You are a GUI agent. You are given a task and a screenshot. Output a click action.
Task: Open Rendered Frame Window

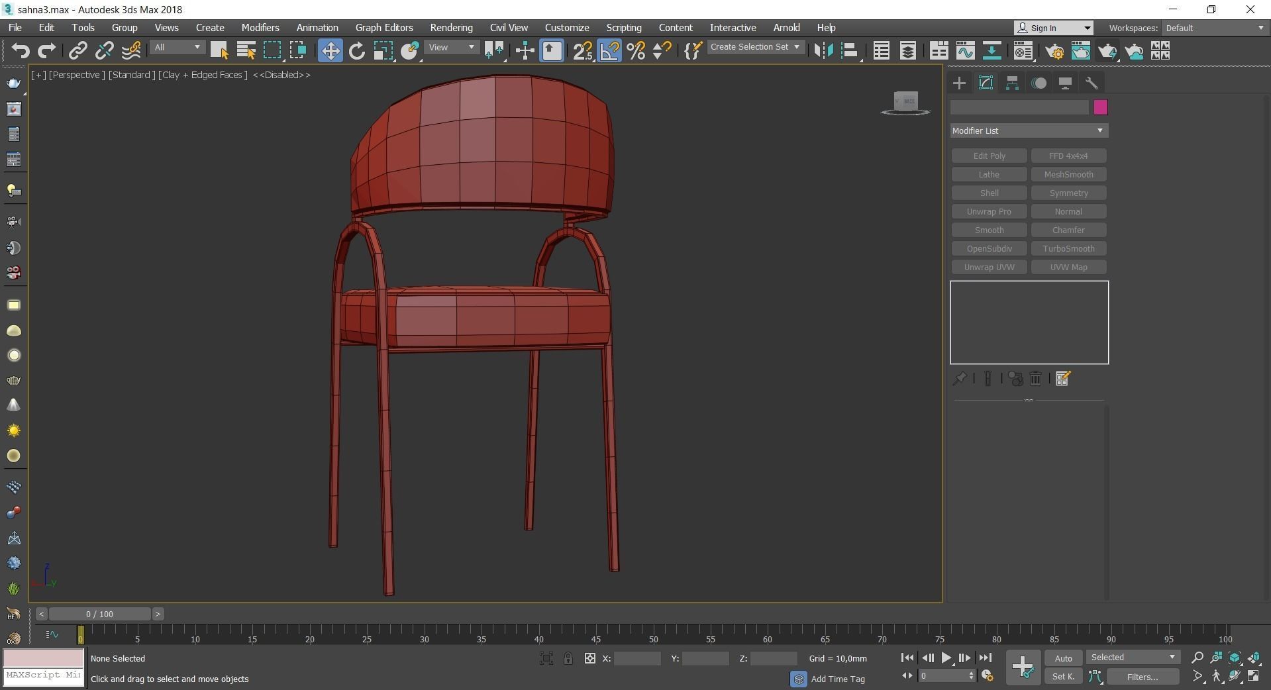coord(1081,51)
